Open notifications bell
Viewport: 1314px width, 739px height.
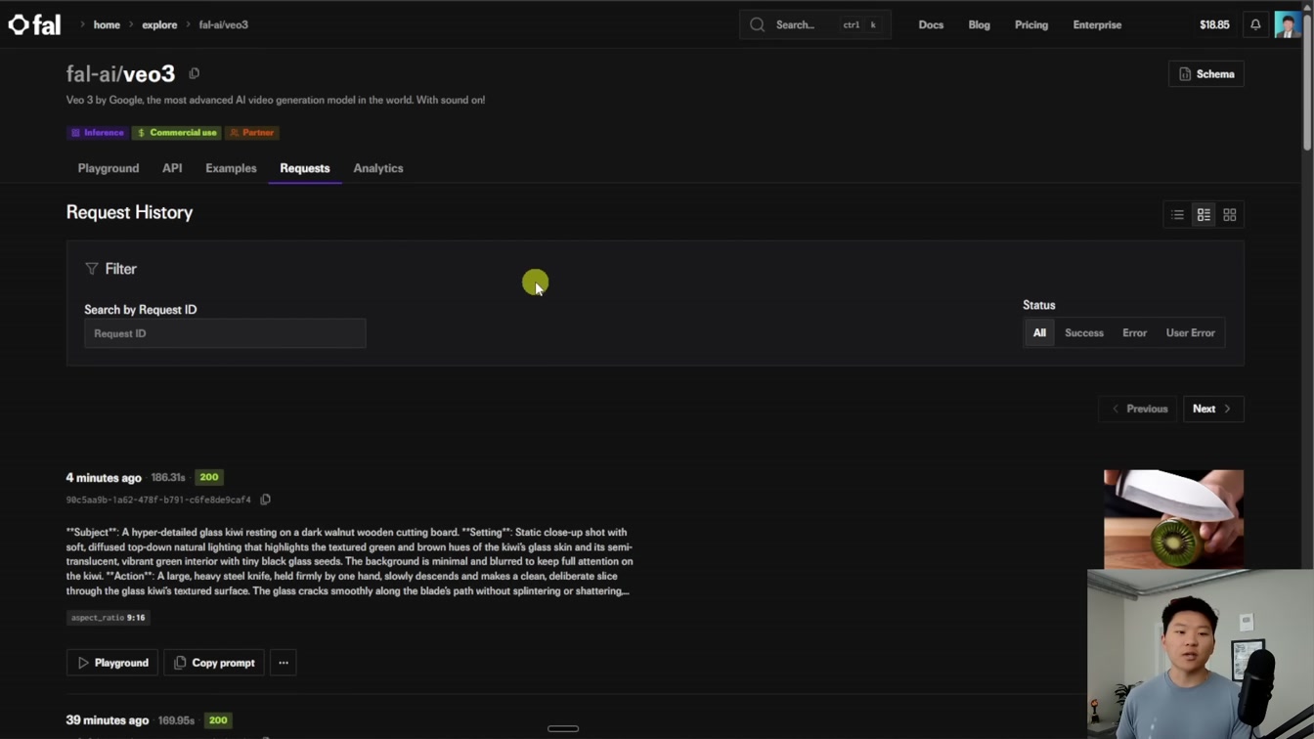point(1255,24)
